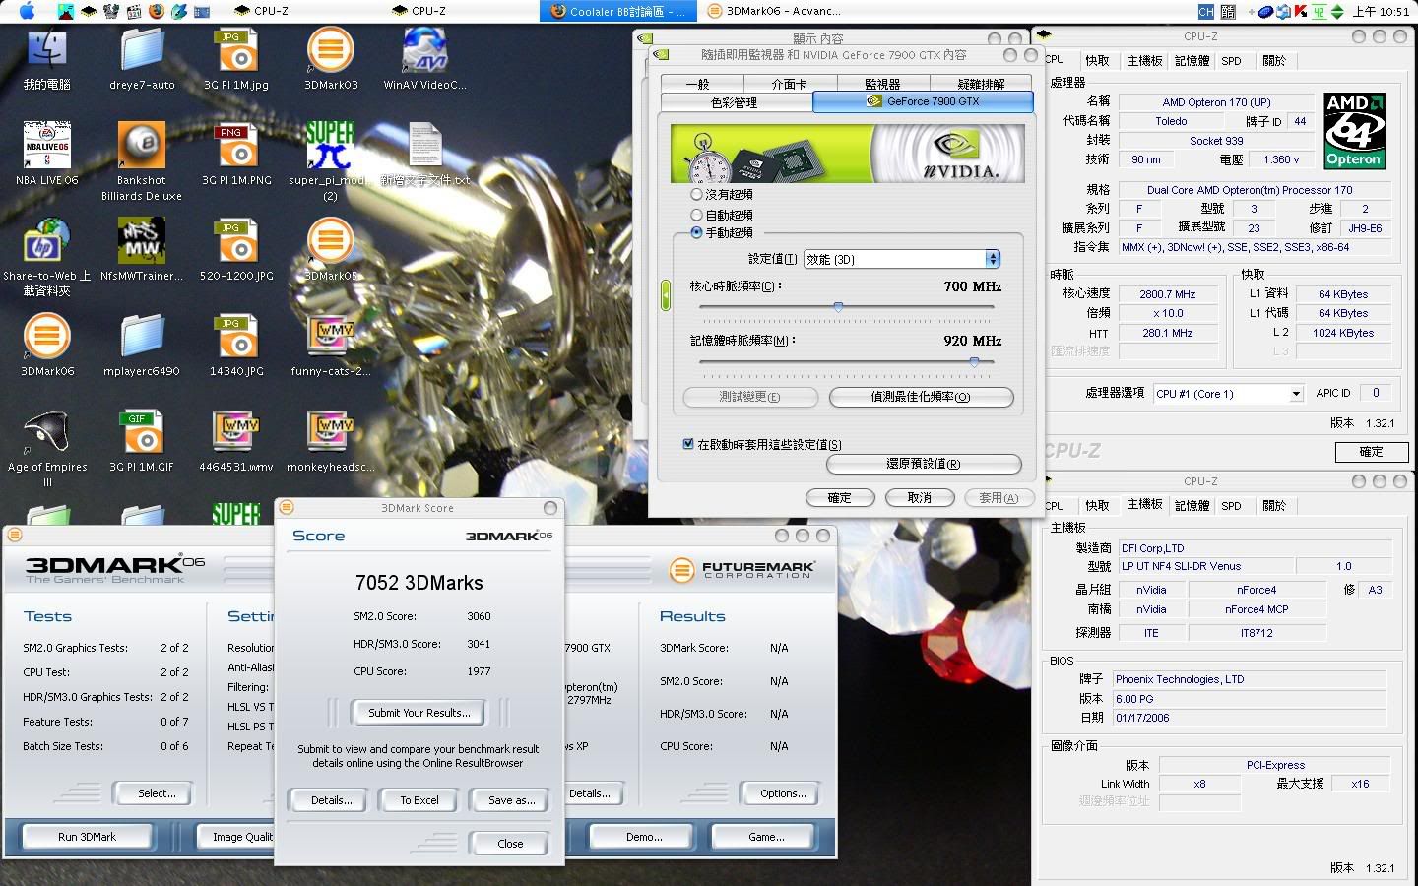Open the mplayerc6490 folder

tap(142, 345)
